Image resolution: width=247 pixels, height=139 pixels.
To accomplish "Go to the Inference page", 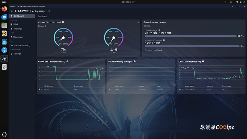I will click(18, 29).
